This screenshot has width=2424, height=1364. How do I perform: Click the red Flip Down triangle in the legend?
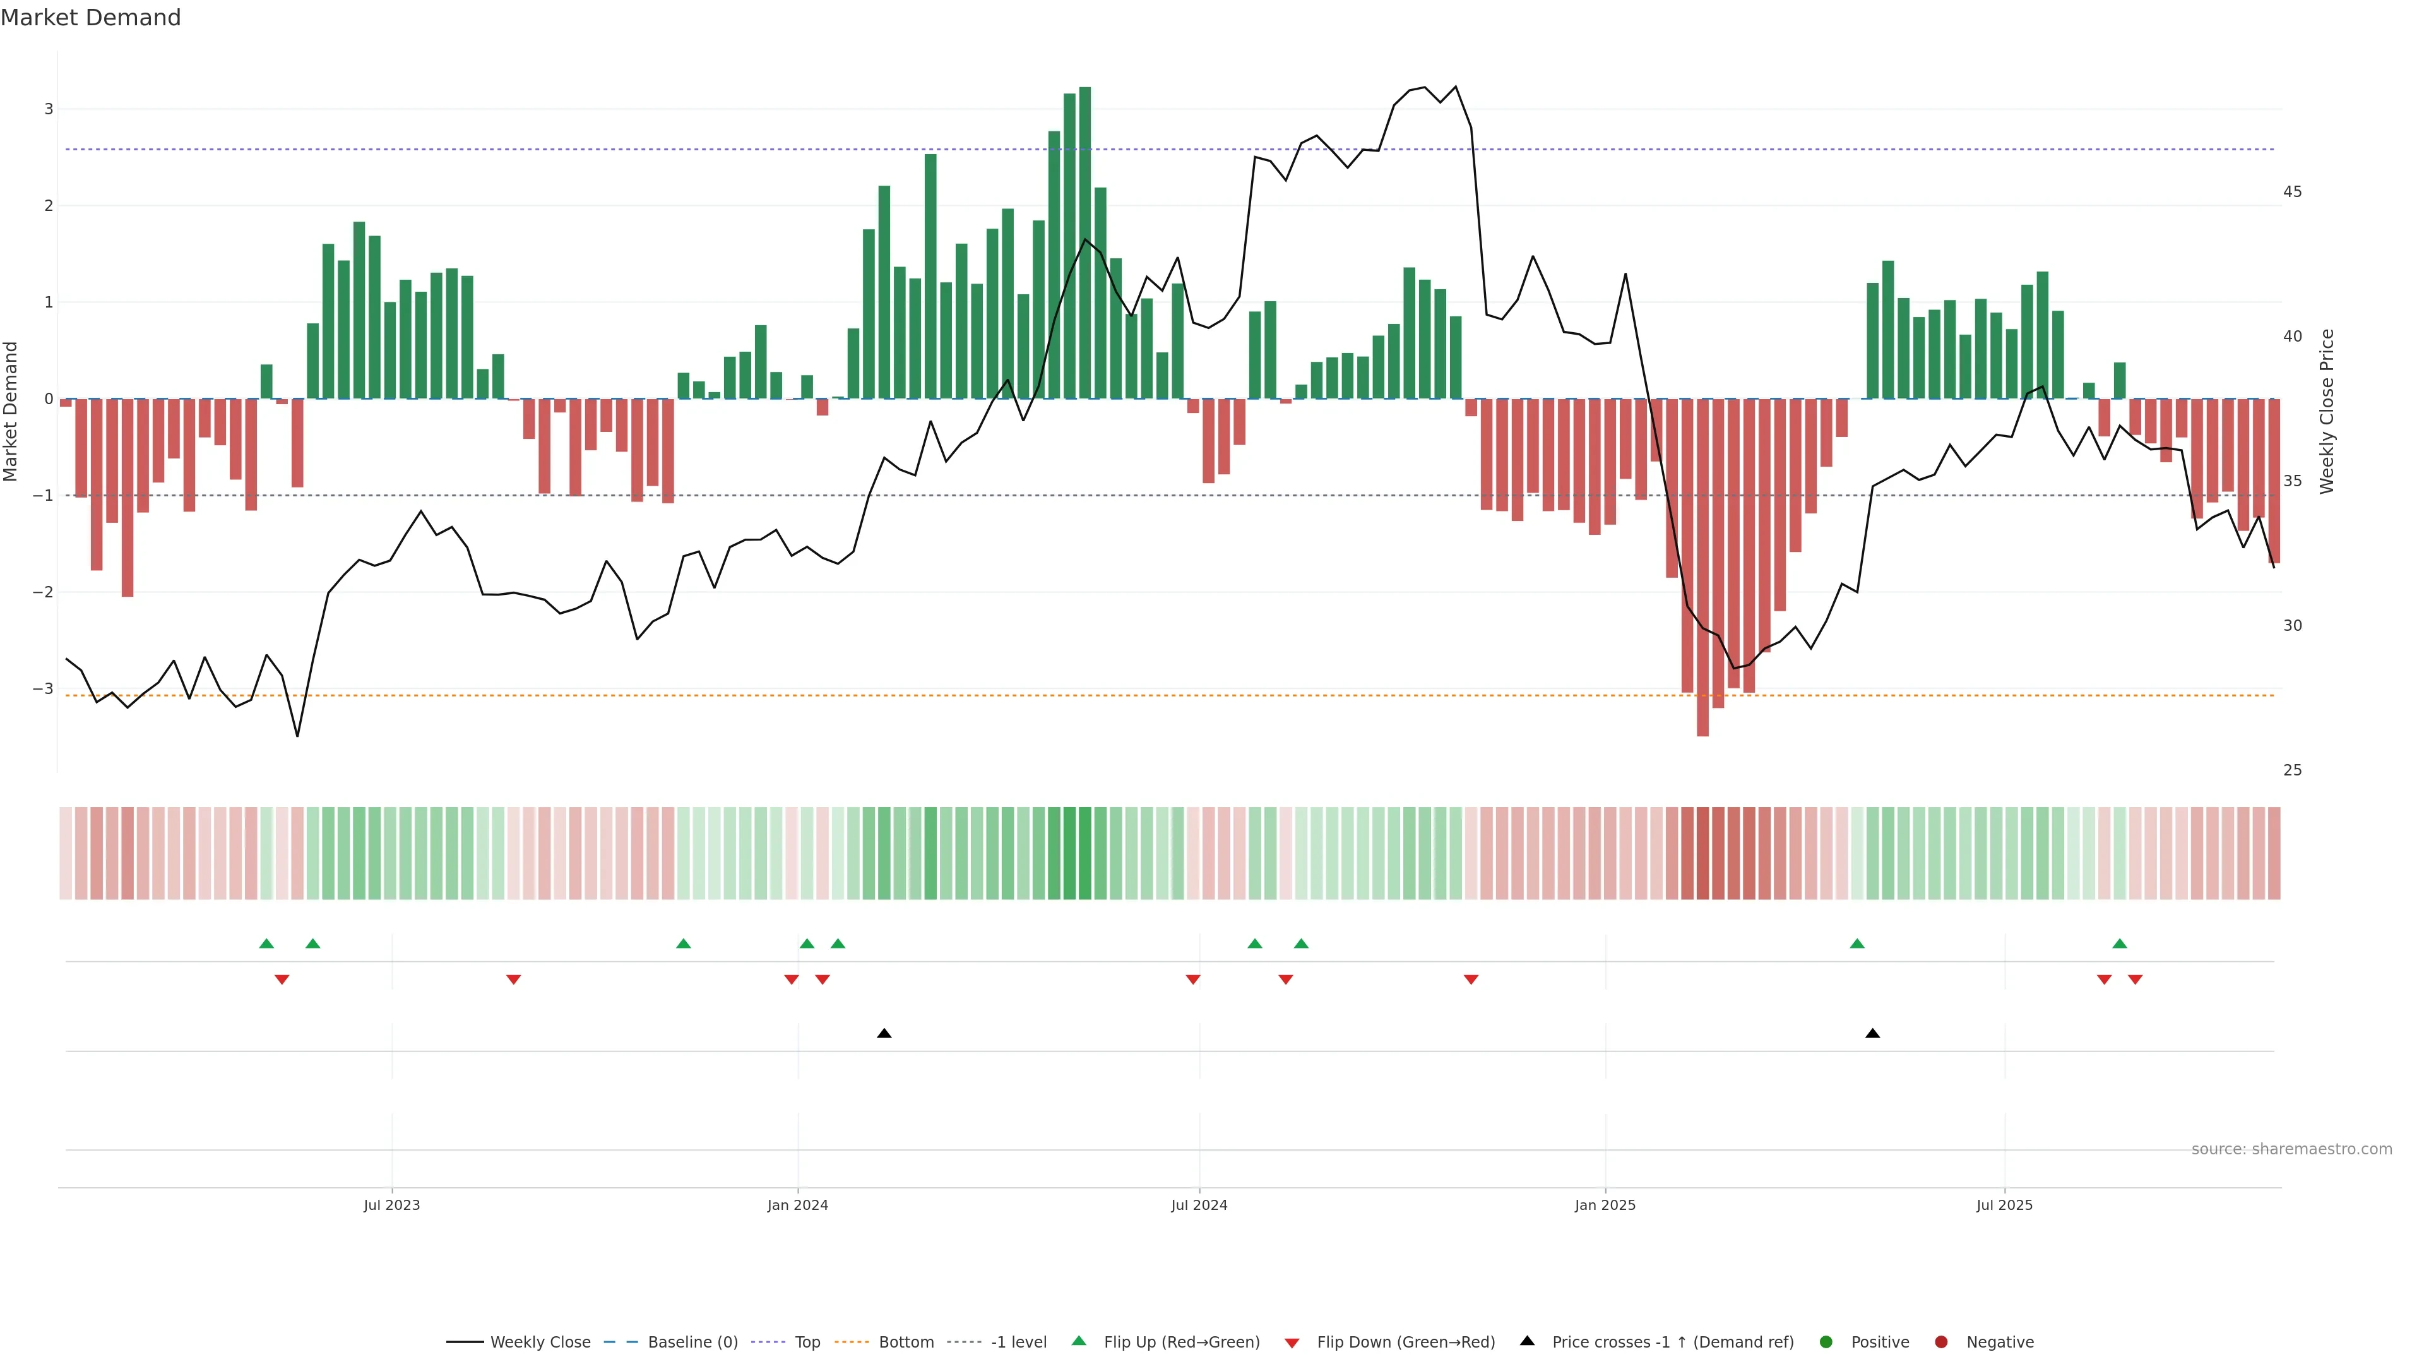tap(1291, 1343)
